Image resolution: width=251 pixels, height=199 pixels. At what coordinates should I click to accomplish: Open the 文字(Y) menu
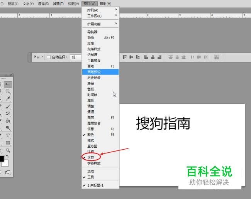pyautogui.click(x=28, y=4)
